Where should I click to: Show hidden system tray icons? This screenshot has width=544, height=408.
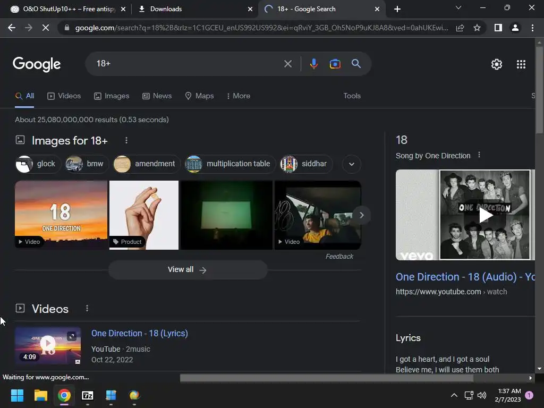click(x=454, y=395)
